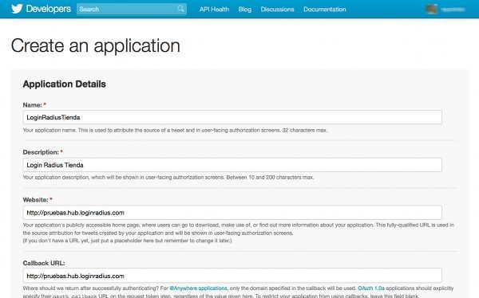Viewport: 479px width, 298px height.
Task: Open the OAuth 1.0a link
Action: click(x=371, y=288)
